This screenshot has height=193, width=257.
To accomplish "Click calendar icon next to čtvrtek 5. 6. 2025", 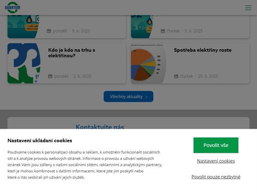I will pyautogui.click(x=163, y=31).
